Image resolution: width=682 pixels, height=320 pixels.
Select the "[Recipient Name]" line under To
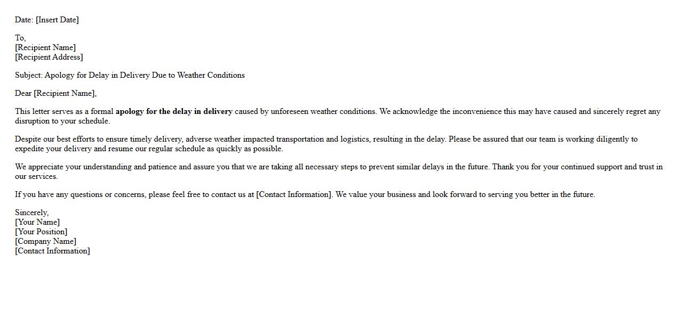coord(45,47)
